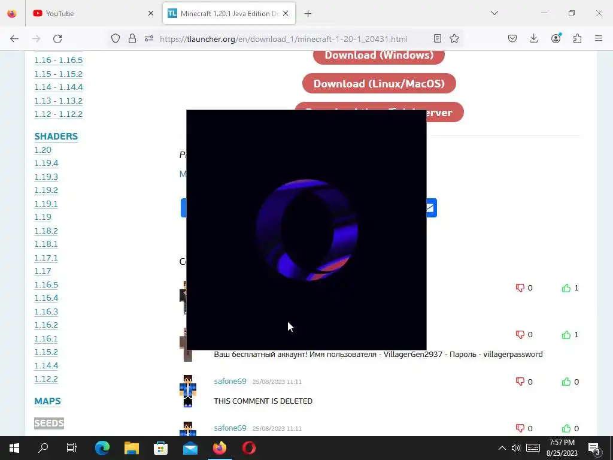Screen dimensions: 613x460
Task: Click safone69 skin avatar beside deleted comment
Action: 187,391
